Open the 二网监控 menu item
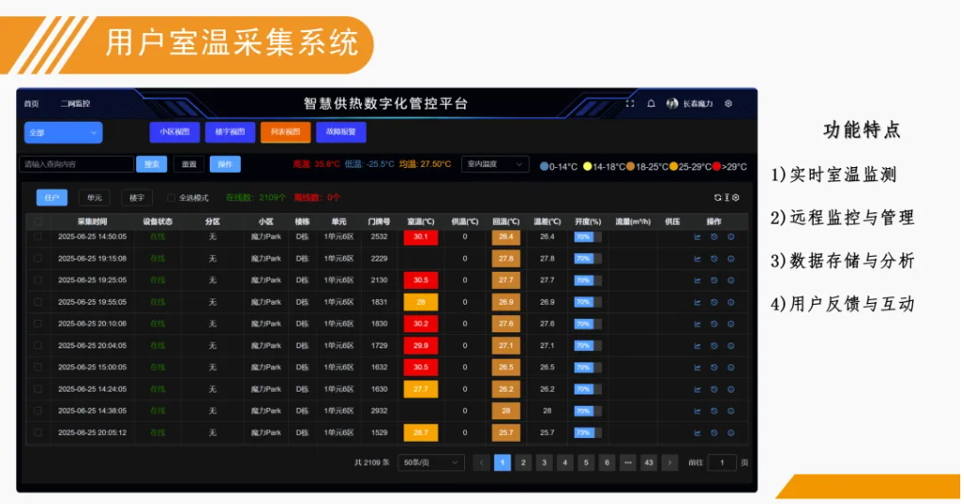Screen dimensions: 964x504 [75, 104]
